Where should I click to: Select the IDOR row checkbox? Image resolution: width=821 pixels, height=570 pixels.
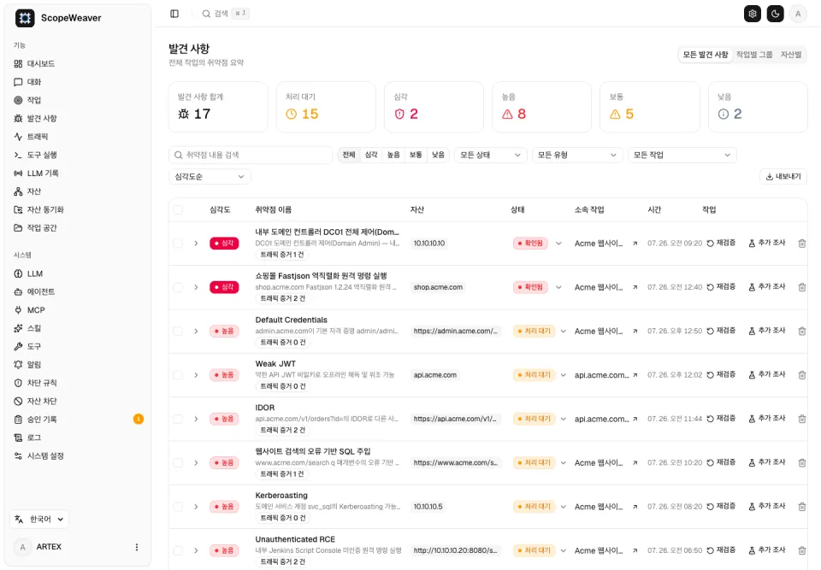178,420
